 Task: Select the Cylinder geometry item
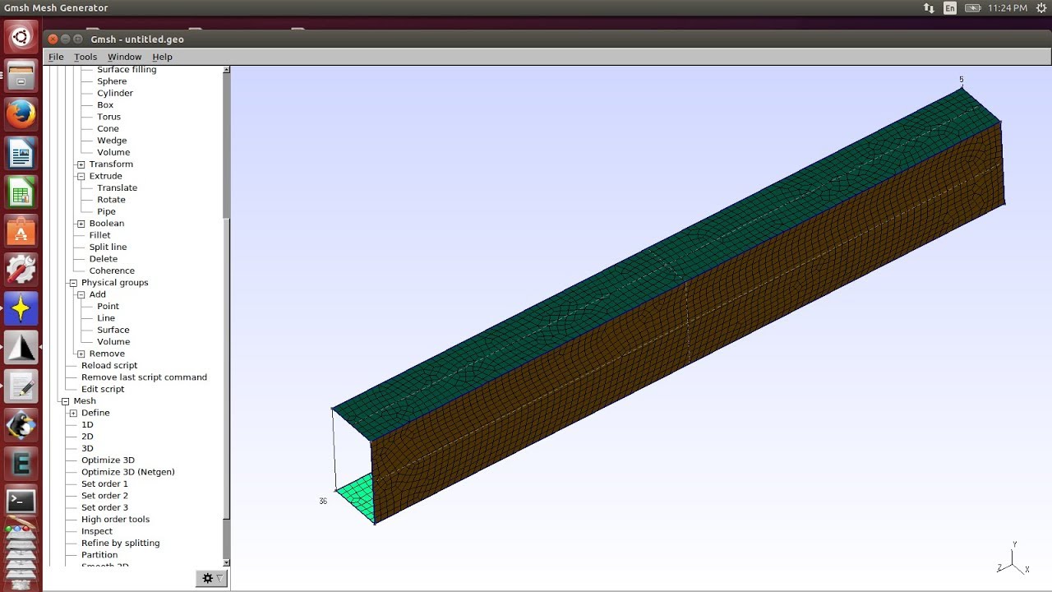[114, 93]
